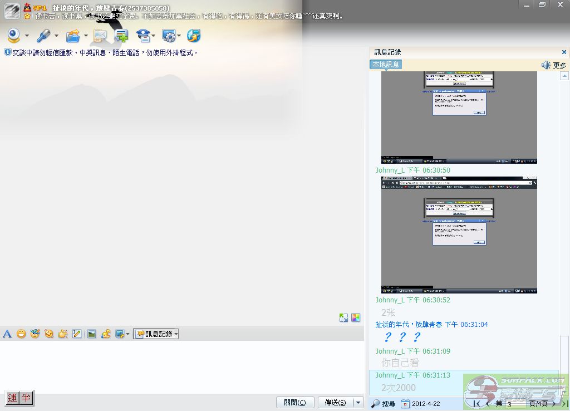Select the 本地訊息 local messages tab
Viewport: 570px width, 411px height.
[x=385, y=65]
